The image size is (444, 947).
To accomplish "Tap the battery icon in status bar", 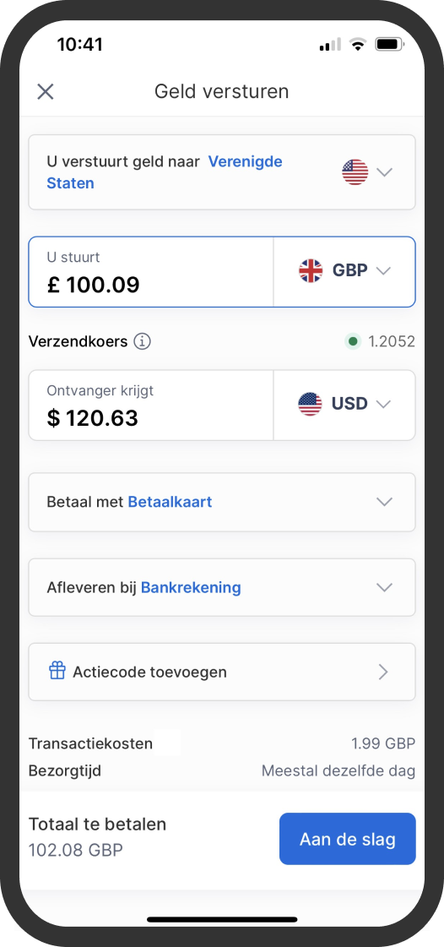I will click(x=390, y=45).
